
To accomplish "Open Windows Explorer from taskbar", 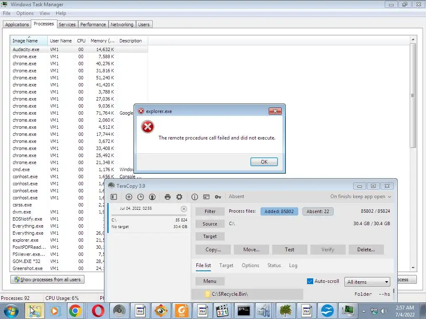I will coord(35,311).
